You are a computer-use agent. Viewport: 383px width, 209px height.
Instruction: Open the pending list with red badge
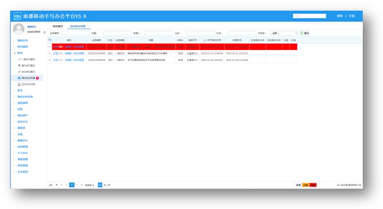(28, 78)
